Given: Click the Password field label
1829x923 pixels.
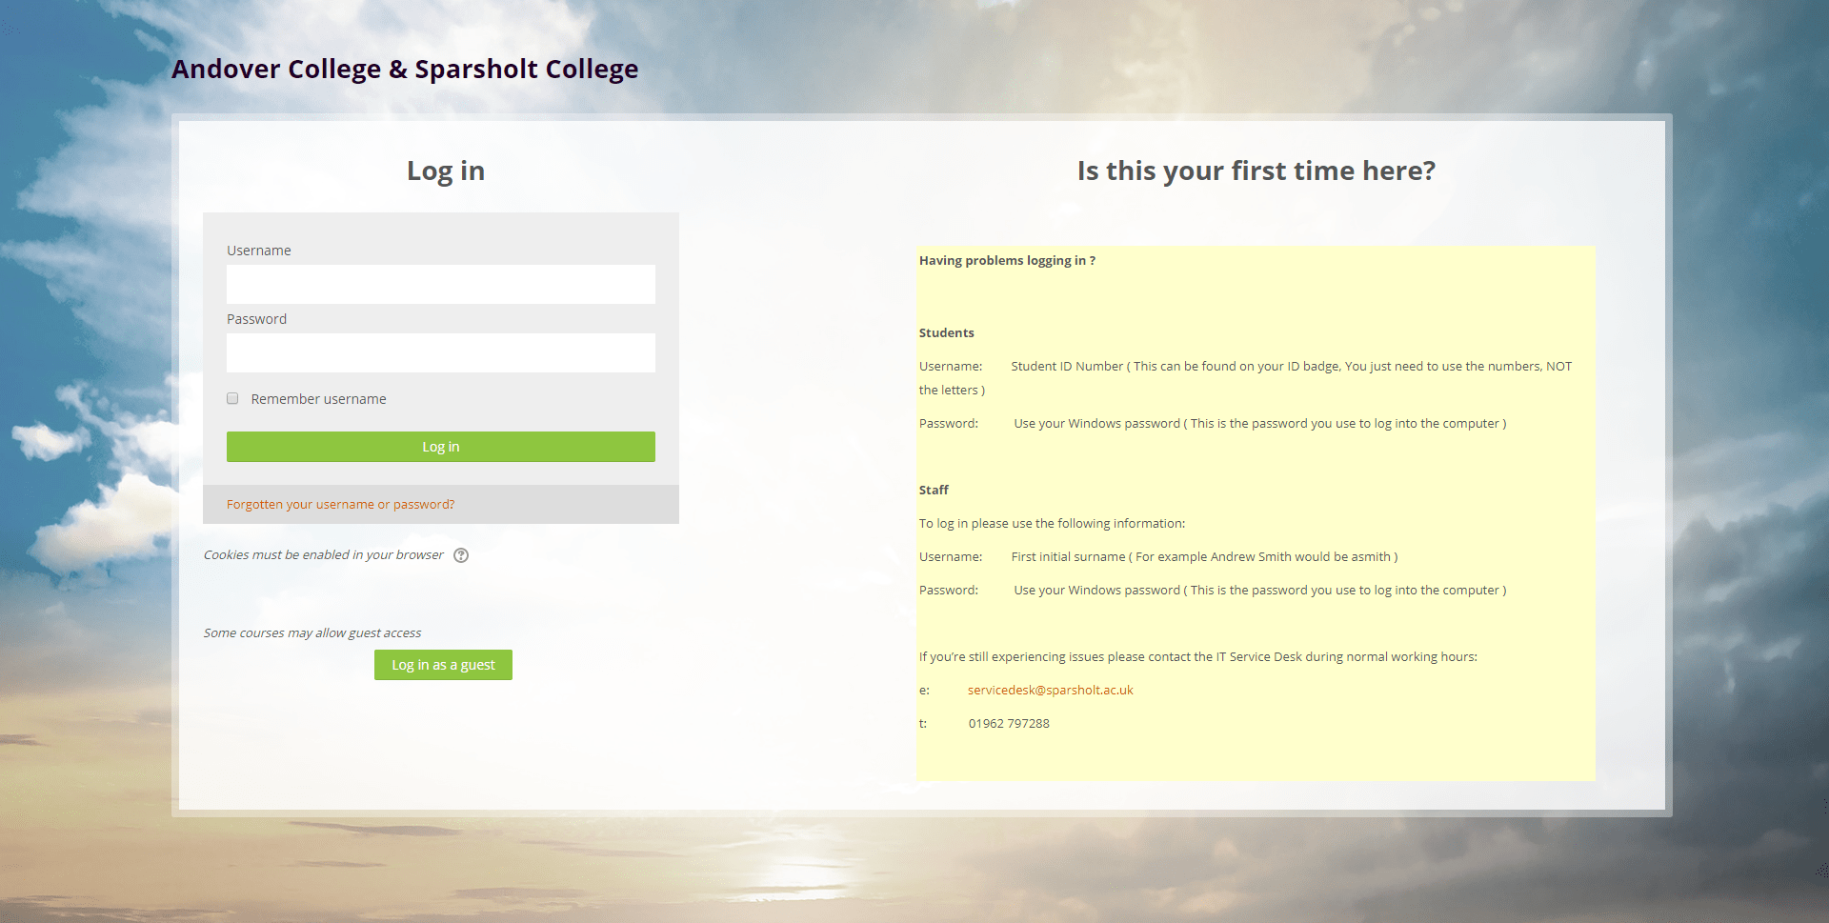Looking at the screenshot, I should tap(256, 319).
